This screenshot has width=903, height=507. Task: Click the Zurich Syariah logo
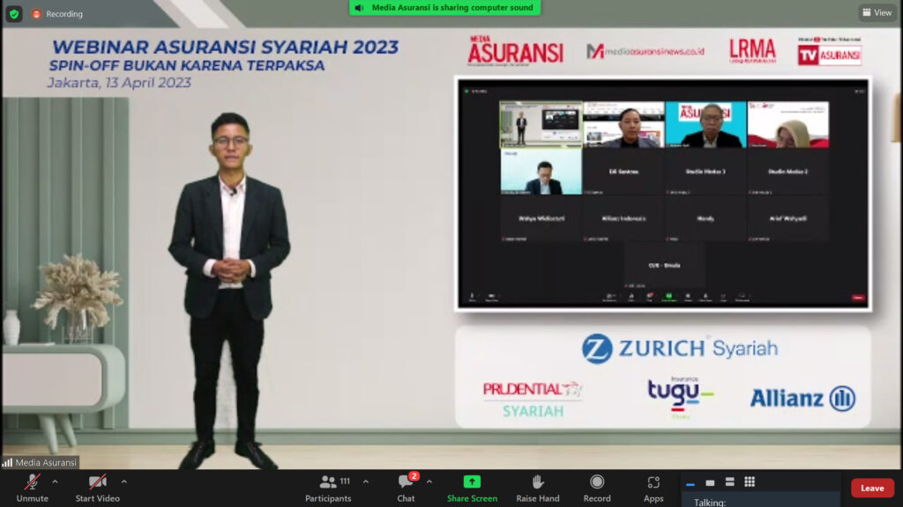(680, 349)
